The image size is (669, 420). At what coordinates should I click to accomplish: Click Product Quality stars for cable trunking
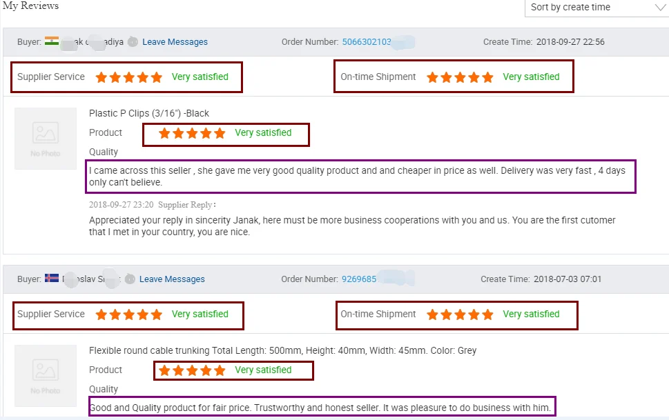(x=192, y=370)
